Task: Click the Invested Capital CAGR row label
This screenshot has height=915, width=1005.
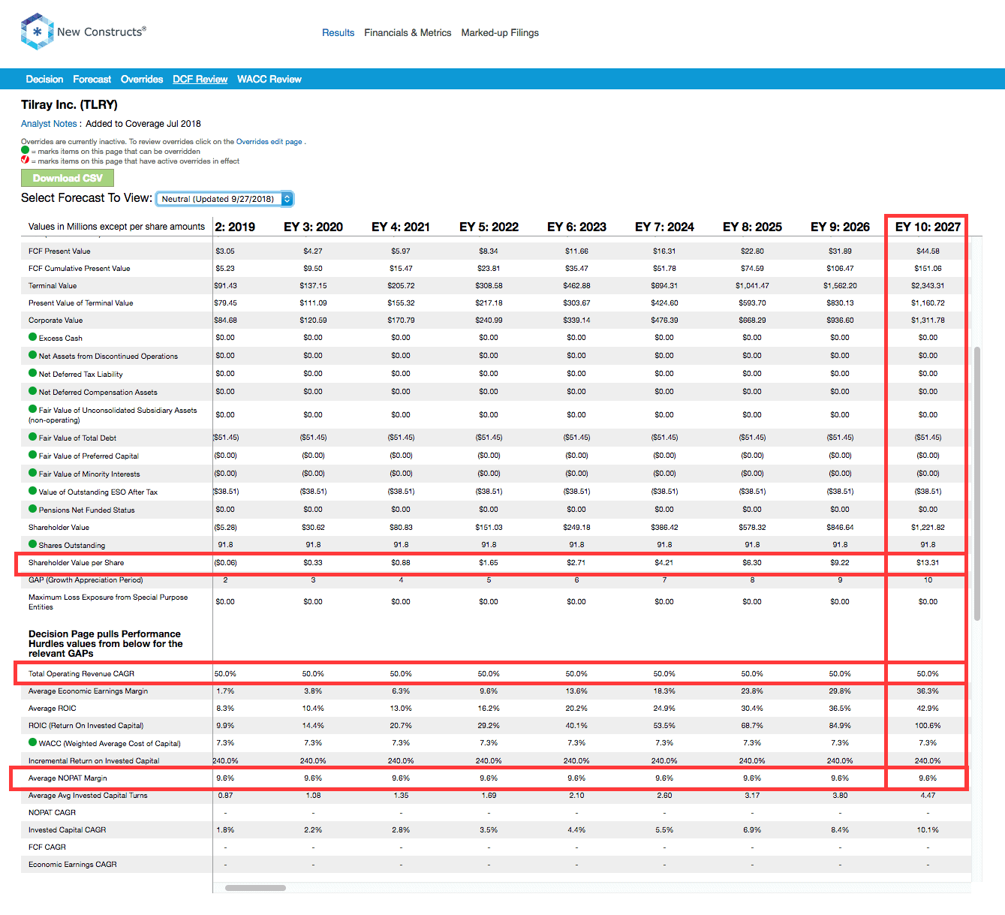Action: (x=68, y=830)
